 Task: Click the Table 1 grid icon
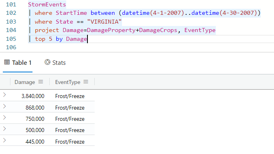pyautogui.click(x=7, y=62)
